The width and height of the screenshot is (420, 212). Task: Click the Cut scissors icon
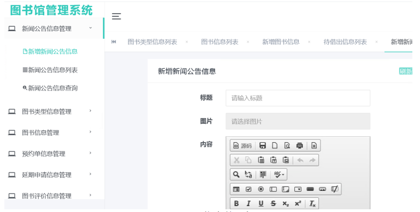[236, 160]
